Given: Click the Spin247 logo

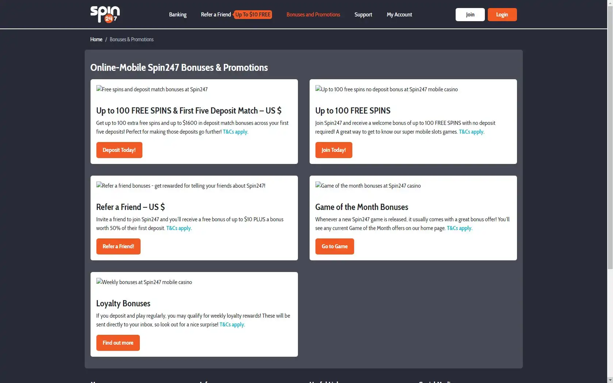Looking at the screenshot, I should click(x=105, y=14).
